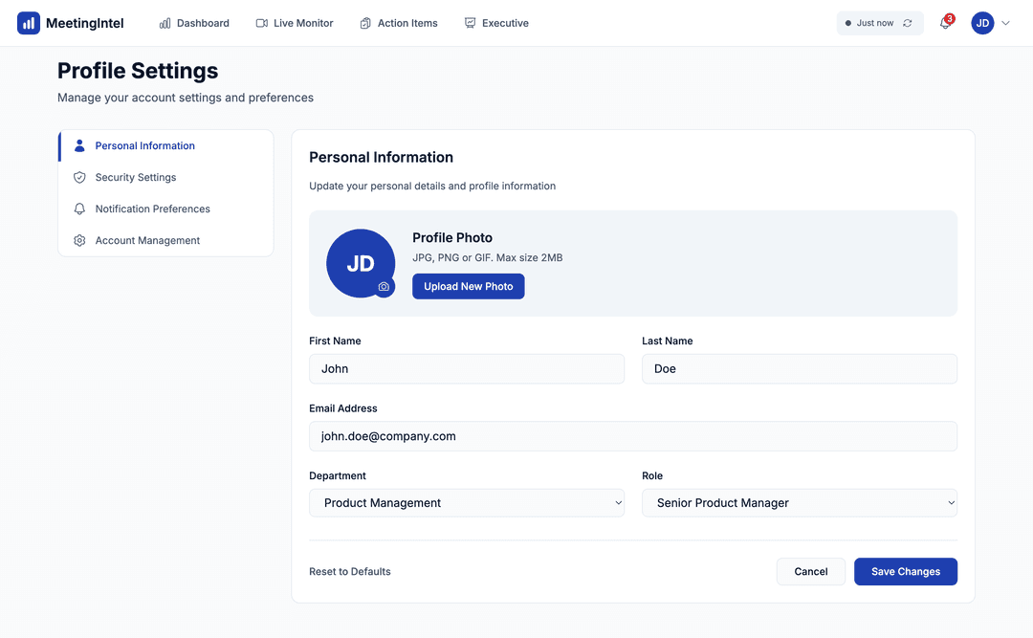This screenshot has width=1033, height=638.
Task: Click the shield icon for Security Settings
Action: 79,177
